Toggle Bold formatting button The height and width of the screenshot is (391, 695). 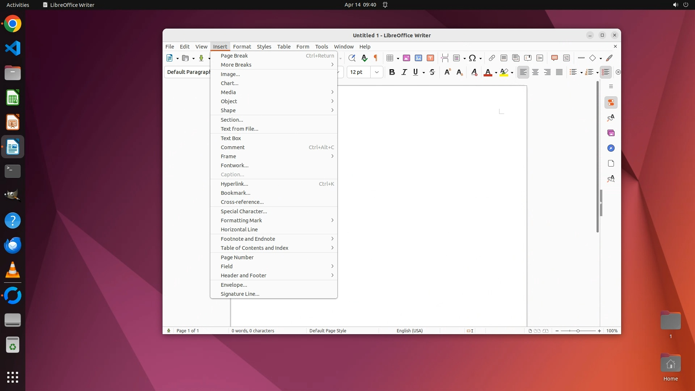[x=392, y=72]
